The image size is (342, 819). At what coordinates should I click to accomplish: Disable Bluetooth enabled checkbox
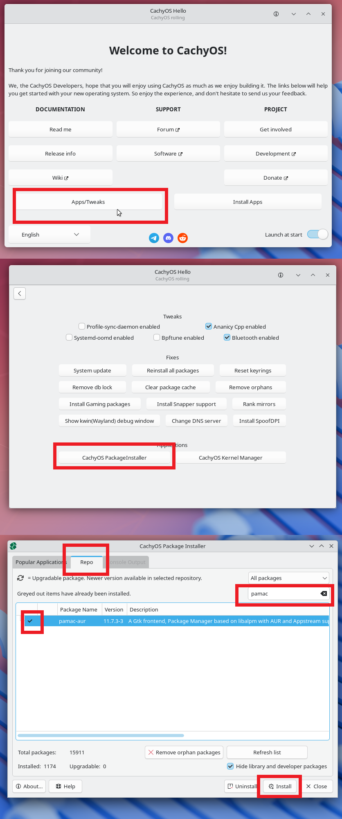click(227, 337)
